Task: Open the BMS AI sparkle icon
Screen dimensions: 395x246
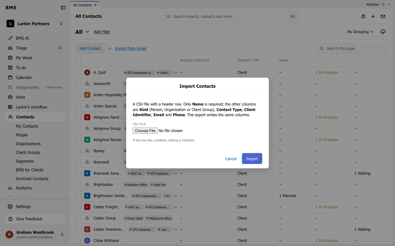Action: tap(10, 38)
